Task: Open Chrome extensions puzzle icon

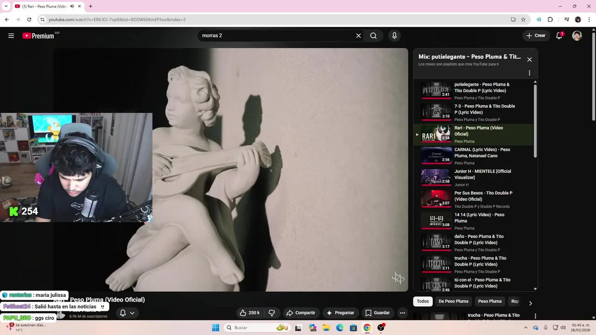Action: [550, 20]
